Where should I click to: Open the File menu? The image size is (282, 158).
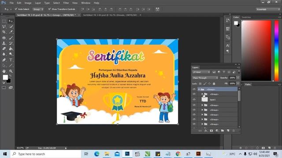11,3
